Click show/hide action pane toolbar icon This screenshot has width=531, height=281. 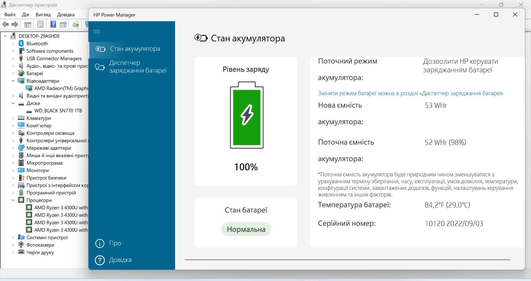click(63, 25)
